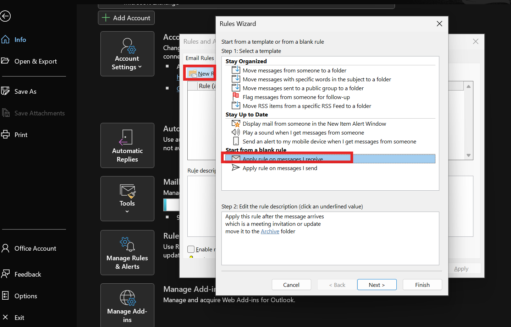
Task: Open the Options icon in sidebar
Action: pos(5,296)
